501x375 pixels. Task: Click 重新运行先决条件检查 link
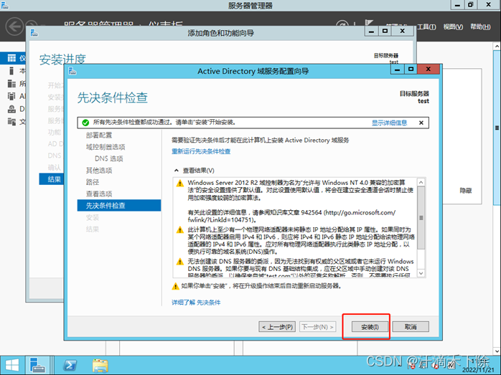tap(201, 151)
